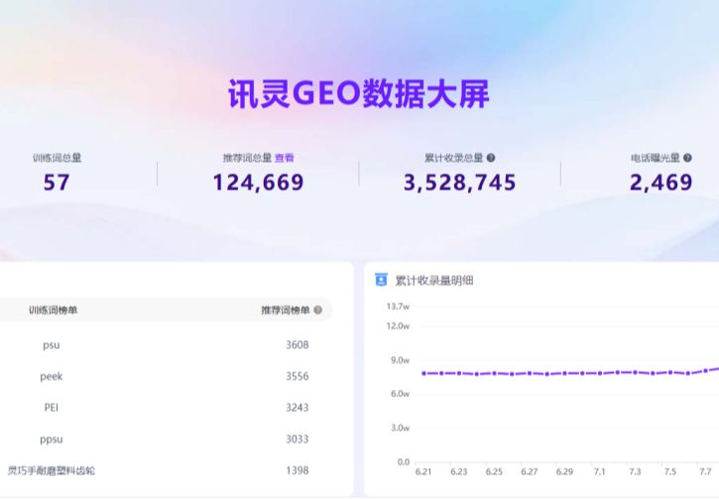Viewport: 719px width, 499px height.
Task: Click the 灵巧手耐磨塑料齿轮 keyword
Action: [52, 470]
